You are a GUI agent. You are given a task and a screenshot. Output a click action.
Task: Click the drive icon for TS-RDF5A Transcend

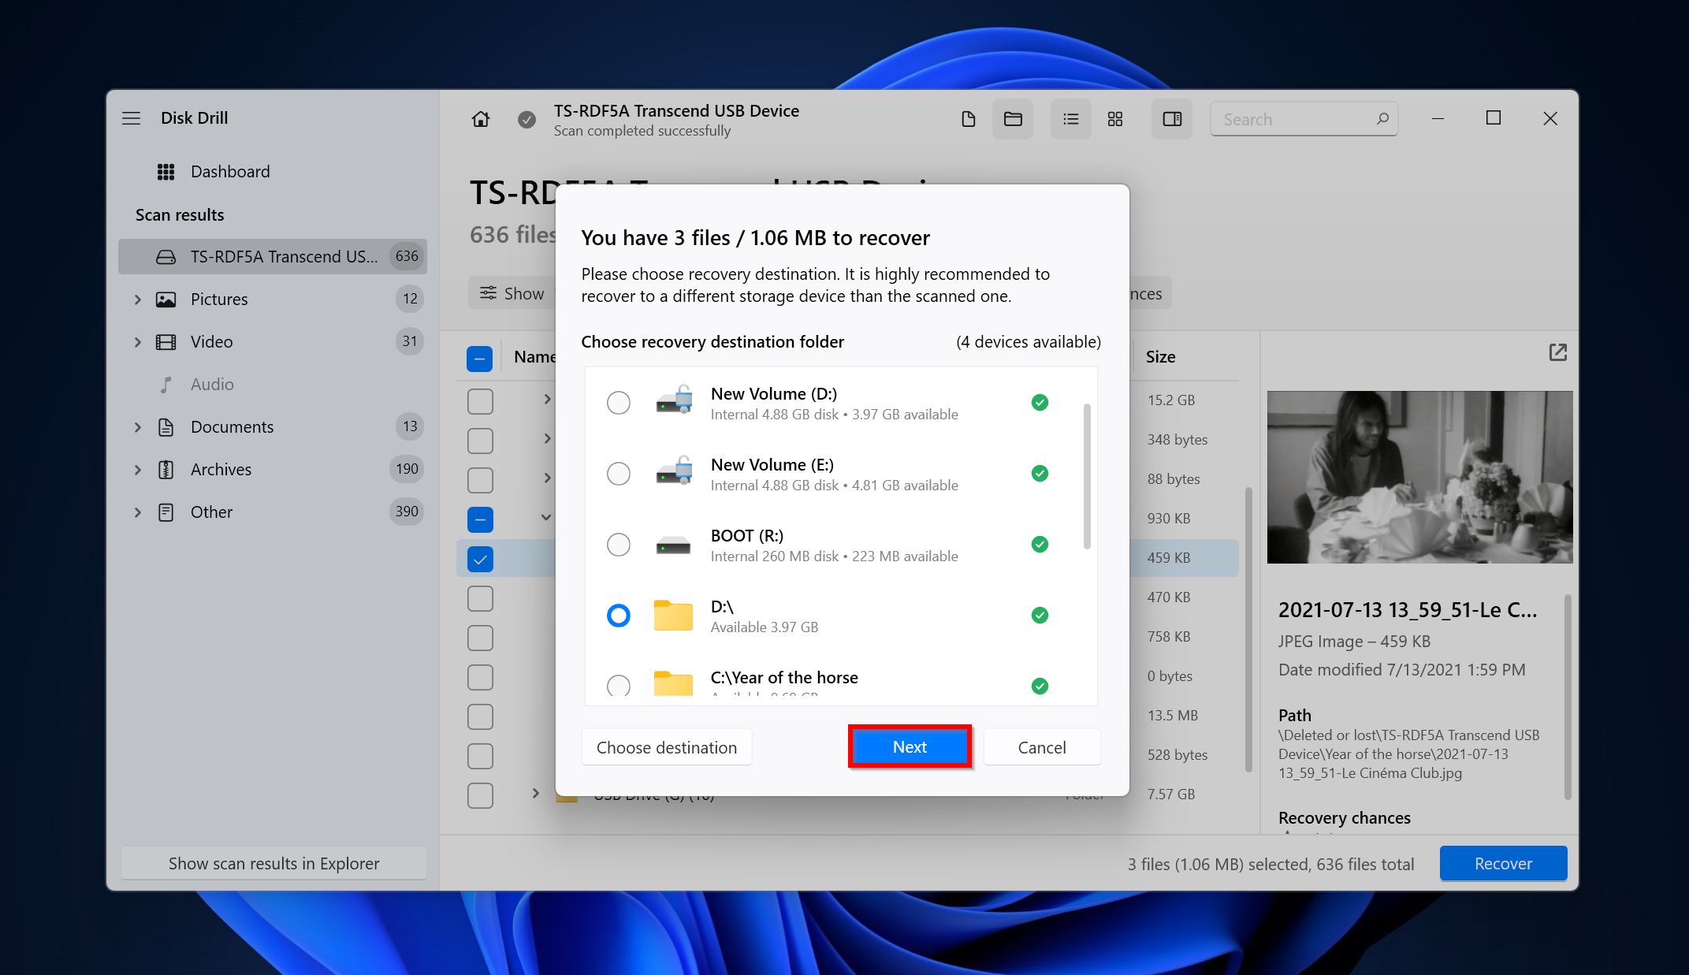tap(166, 257)
